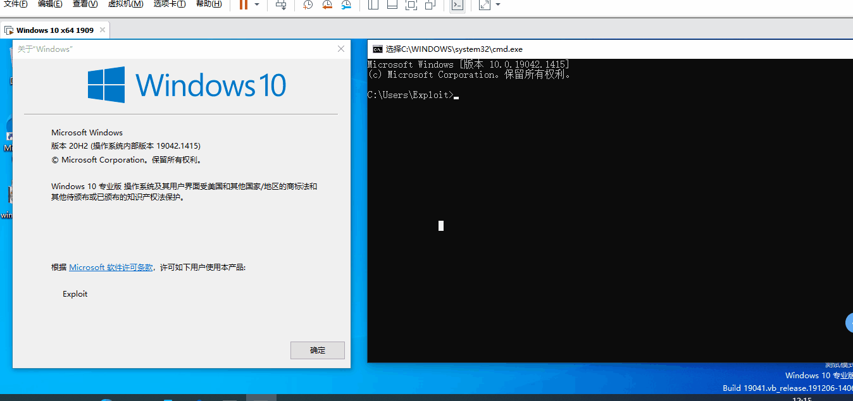This screenshot has height=401, width=853.
Task: Open the Microsoft 软件许可条款 link
Action: pyautogui.click(x=111, y=268)
